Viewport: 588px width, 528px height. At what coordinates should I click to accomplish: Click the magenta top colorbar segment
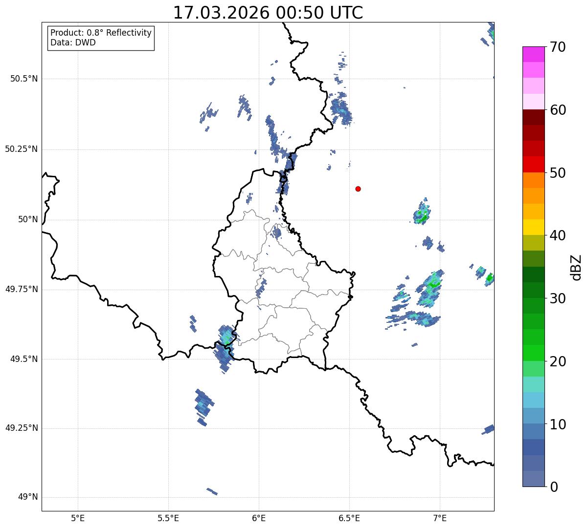click(x=533, y=54)
